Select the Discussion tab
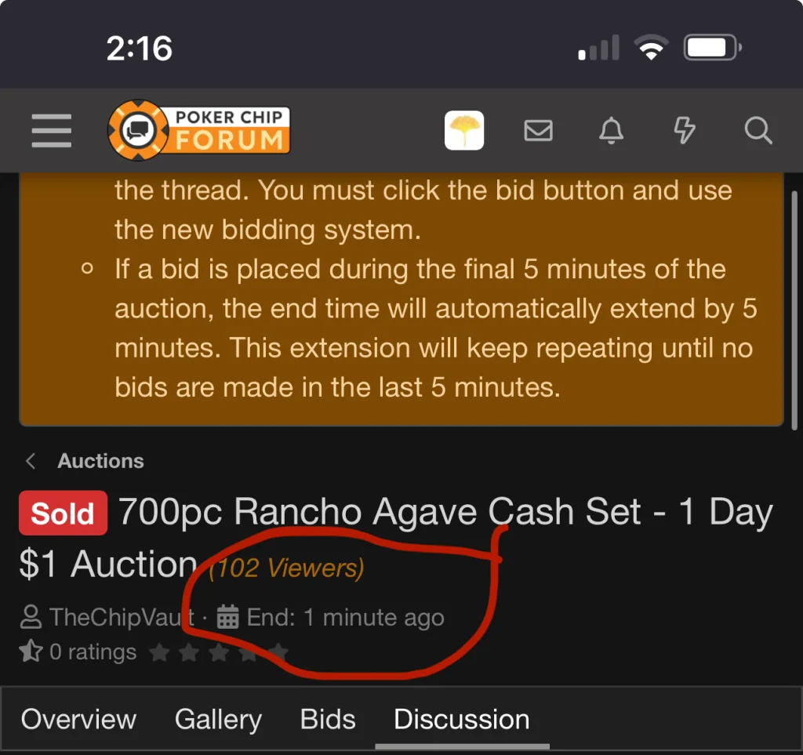This screenshot has height=755, width=803. (x=461, y=719)
